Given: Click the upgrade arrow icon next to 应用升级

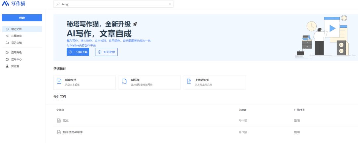Looking at the screenshot, I should [7, 52].
